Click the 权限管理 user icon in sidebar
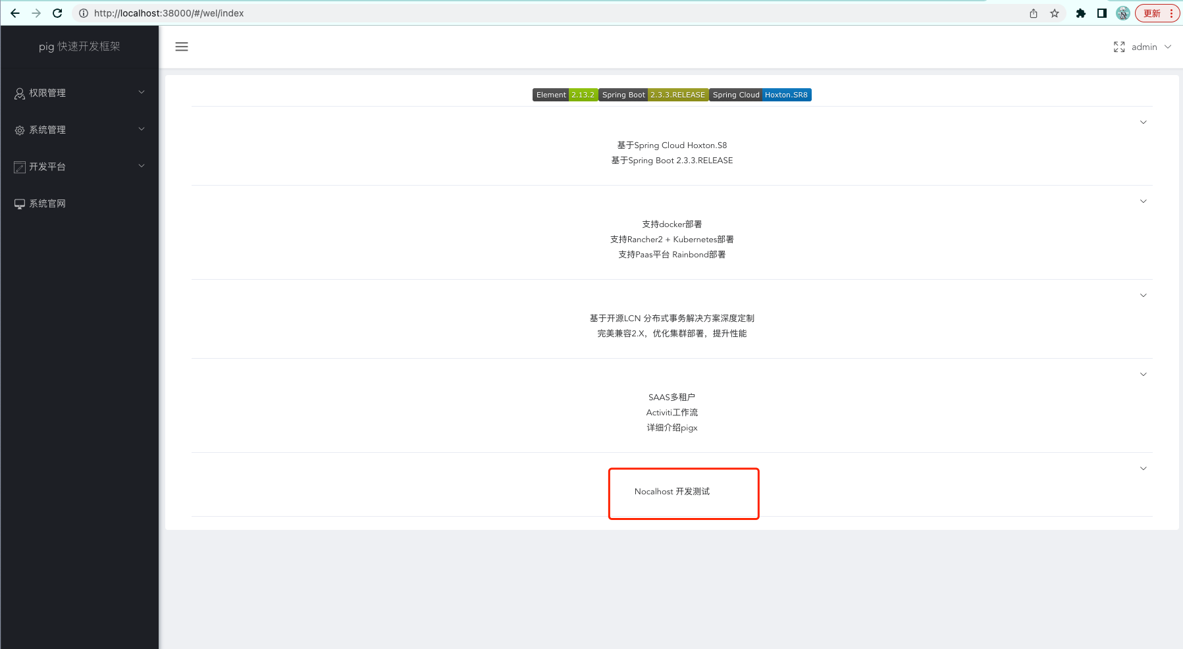This screenshot has height=649, width=1183. coord(20,93)
